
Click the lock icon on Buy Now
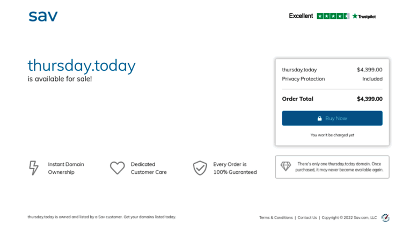coord(320,118)
